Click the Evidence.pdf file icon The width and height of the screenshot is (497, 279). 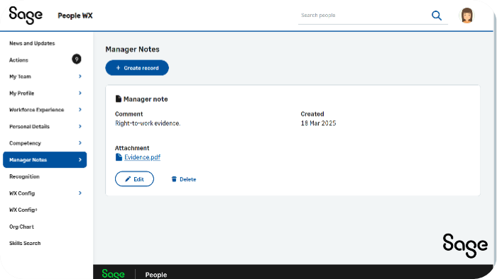tap(119, 157)
